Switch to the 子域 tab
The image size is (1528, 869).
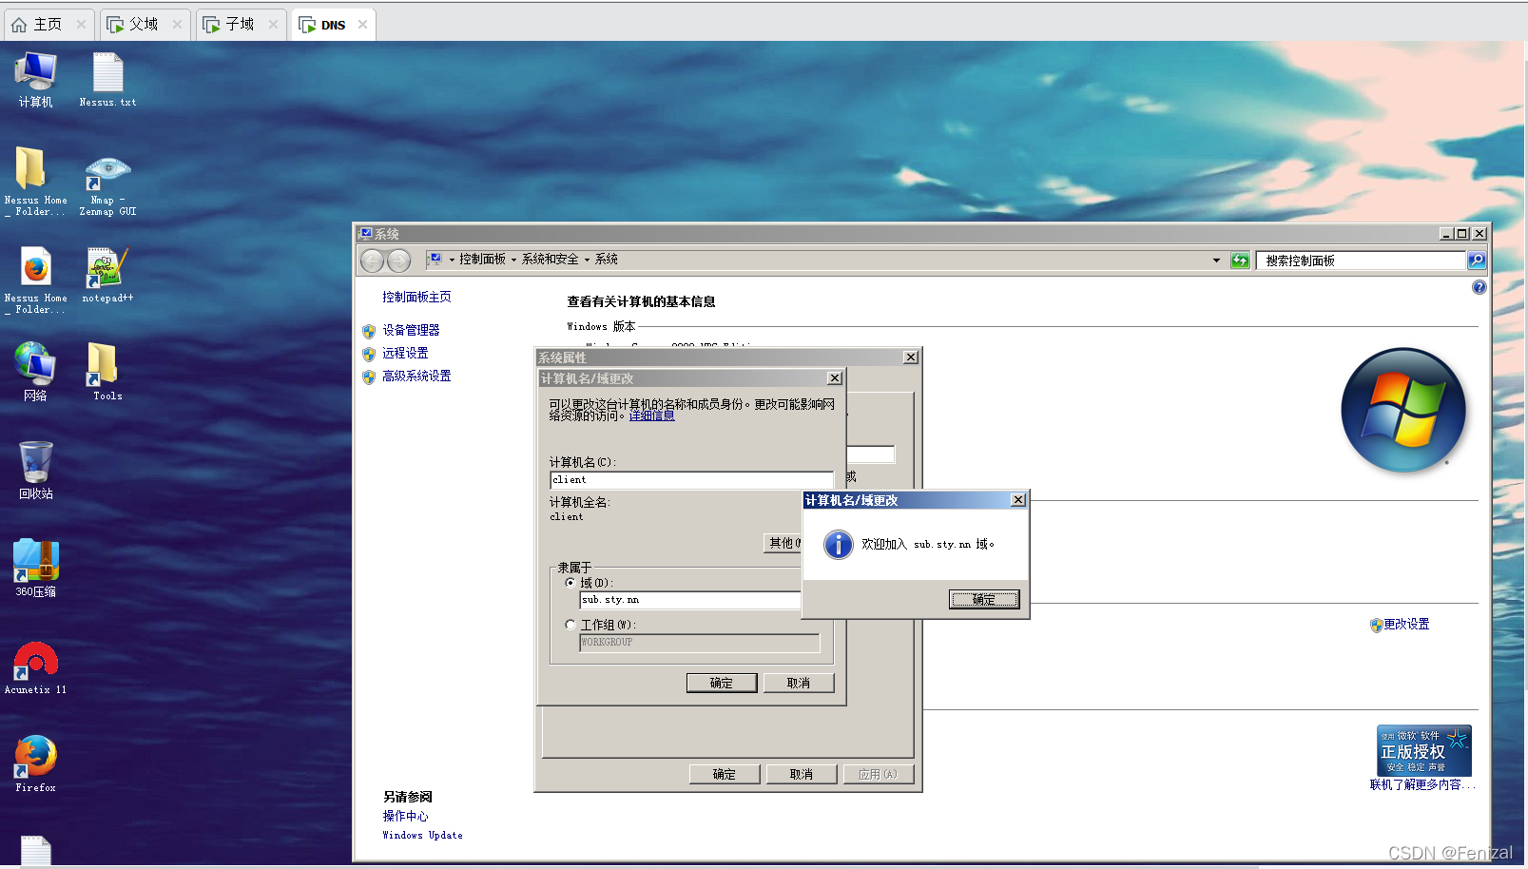click(241, 25)
